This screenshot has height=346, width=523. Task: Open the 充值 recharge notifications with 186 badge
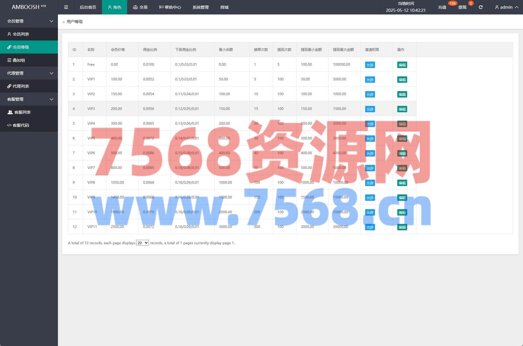442,7
